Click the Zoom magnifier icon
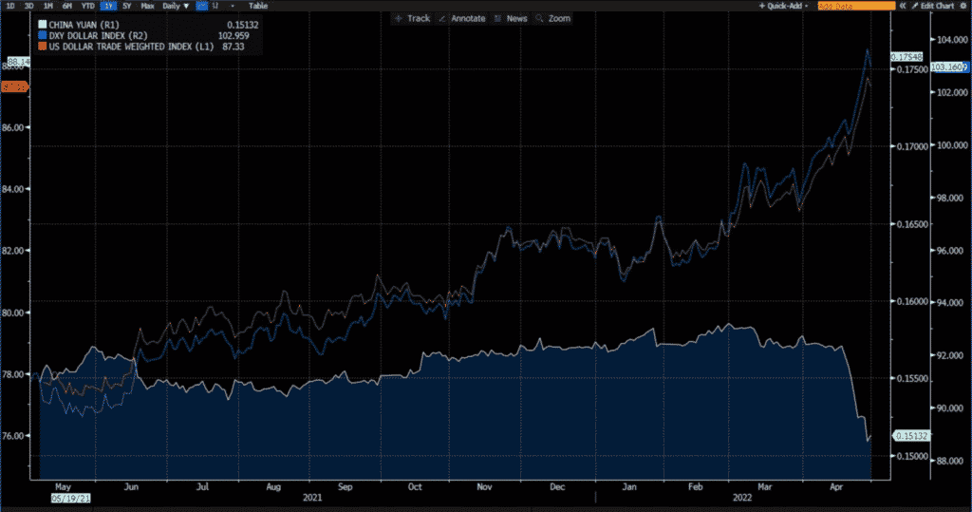 coord(539,19)
